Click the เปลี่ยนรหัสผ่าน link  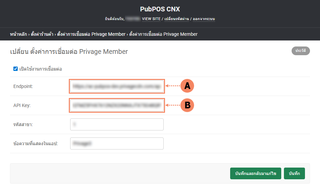click(x=177, y=19)
